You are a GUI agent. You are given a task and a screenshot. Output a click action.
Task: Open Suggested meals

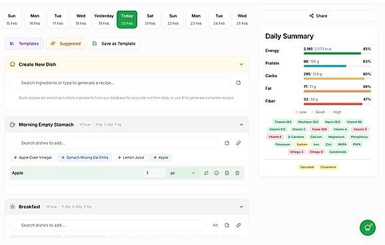click(x=65, y=44)
